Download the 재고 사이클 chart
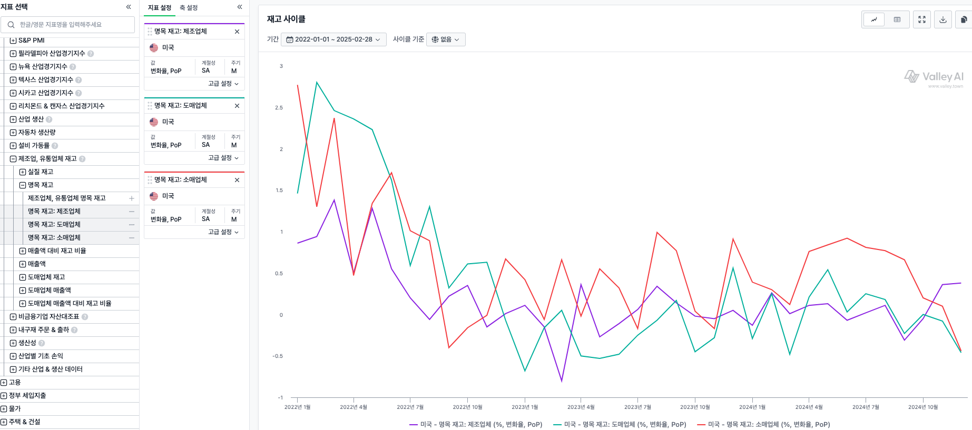 [943, 19]
